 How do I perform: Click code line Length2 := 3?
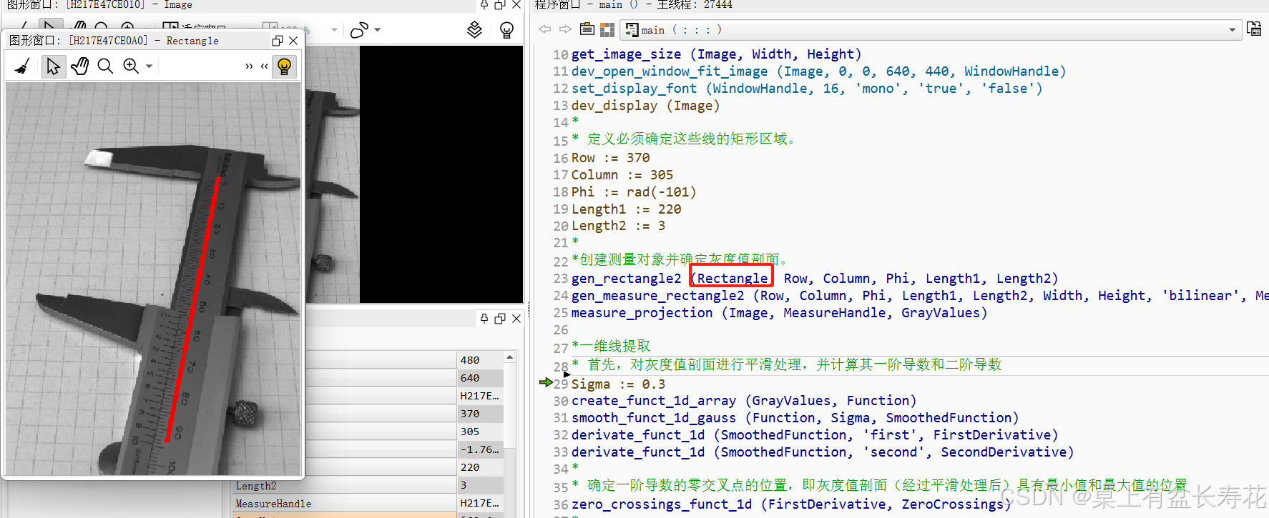point(618,226)
